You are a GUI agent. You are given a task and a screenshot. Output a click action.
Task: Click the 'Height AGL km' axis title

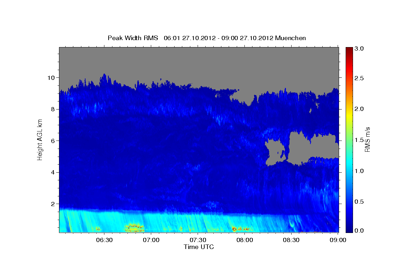40,140
